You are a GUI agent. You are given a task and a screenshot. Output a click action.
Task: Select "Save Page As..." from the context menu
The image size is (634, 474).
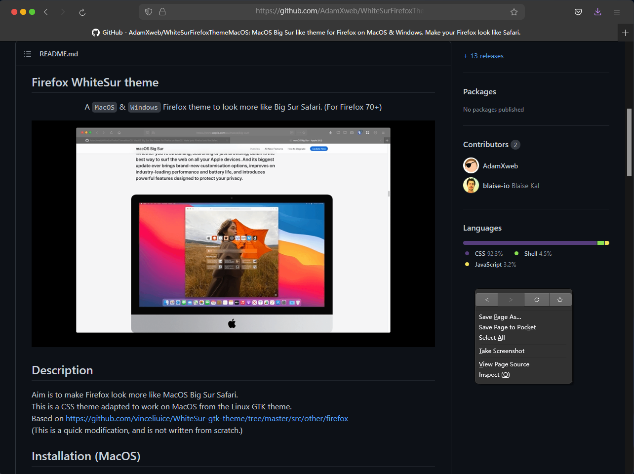(500, 316)
